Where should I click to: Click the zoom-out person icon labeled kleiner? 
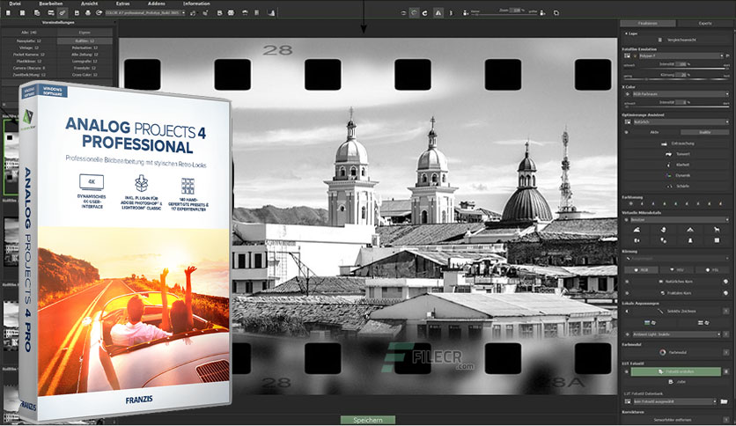coord(466,13)
